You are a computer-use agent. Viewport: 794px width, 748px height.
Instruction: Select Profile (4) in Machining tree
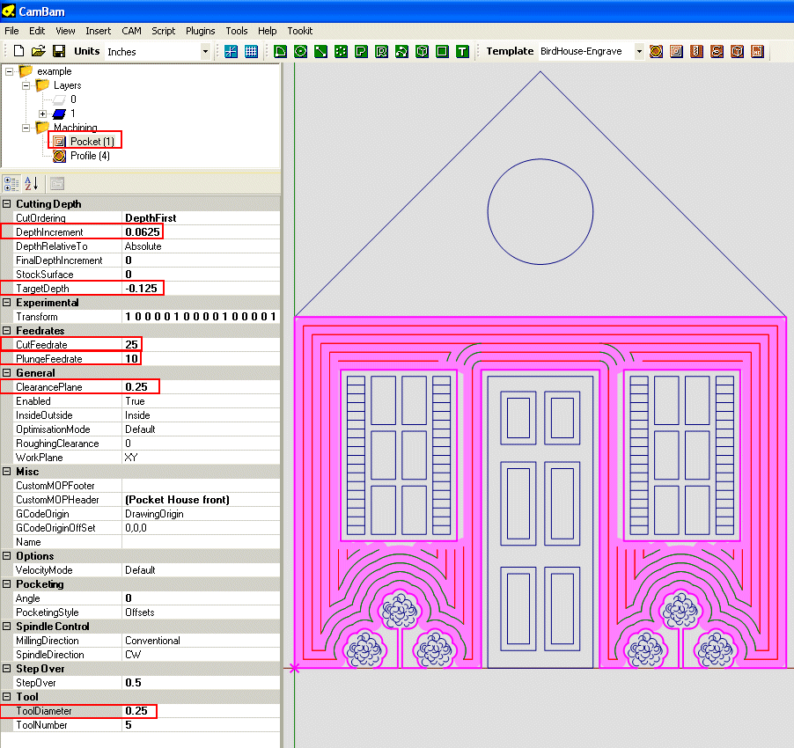(90, 156)
